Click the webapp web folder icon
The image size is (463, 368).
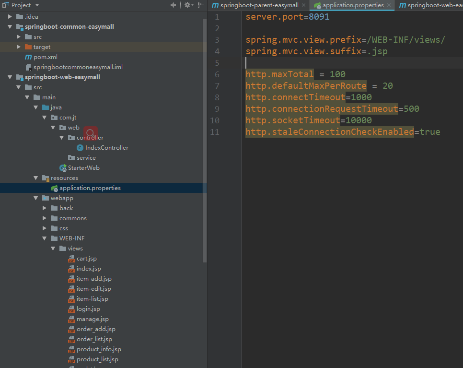[x=46, y=198]
